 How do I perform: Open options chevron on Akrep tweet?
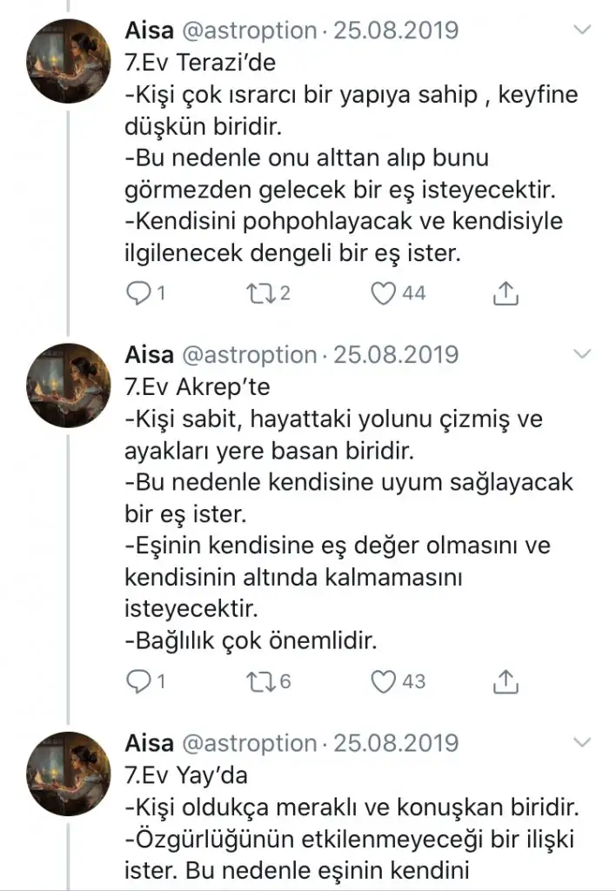pyautogui.click(x=582, y=354)
